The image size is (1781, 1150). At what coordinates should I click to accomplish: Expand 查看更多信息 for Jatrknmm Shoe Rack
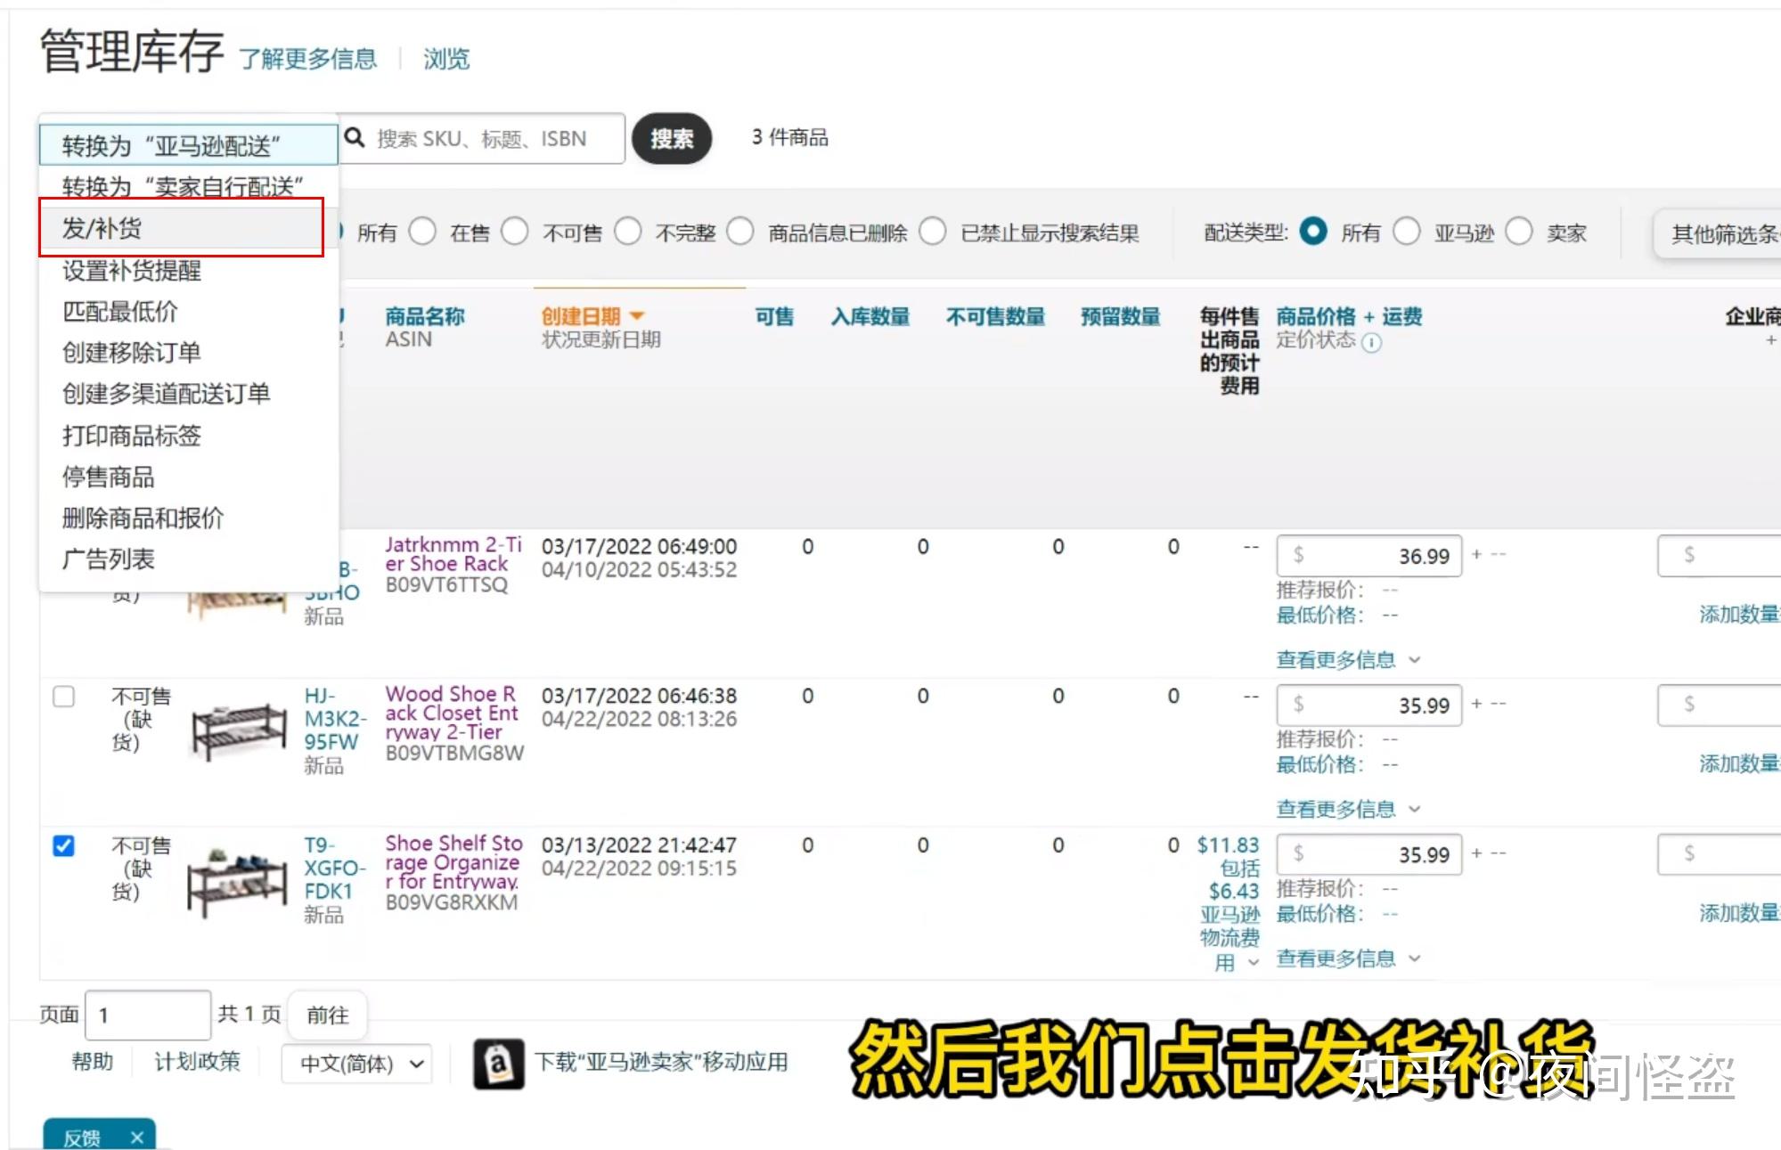pyautogui.click(x=1348, y=660)
